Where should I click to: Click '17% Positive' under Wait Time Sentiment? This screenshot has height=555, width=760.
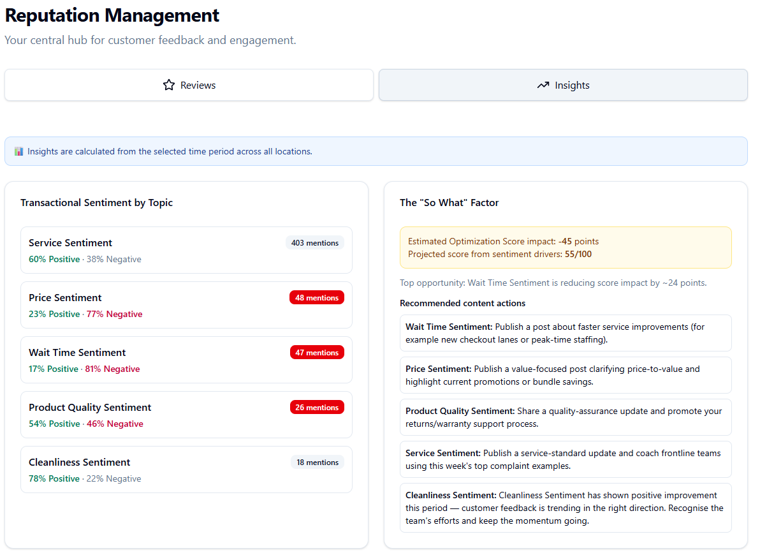click(54, 369)
